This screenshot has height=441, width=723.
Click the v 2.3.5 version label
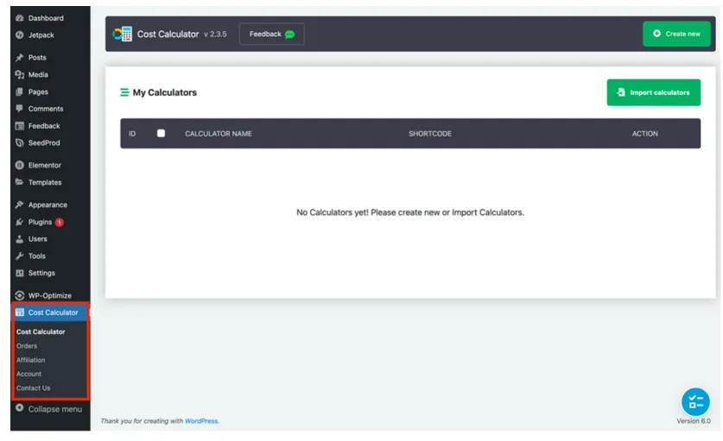click(215, 35)
